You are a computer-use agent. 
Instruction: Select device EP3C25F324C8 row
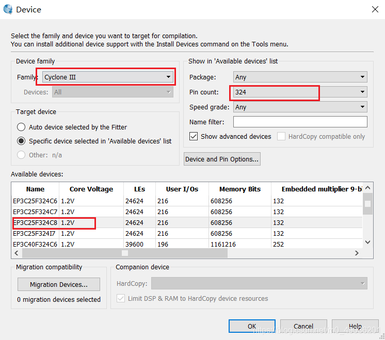187,223
